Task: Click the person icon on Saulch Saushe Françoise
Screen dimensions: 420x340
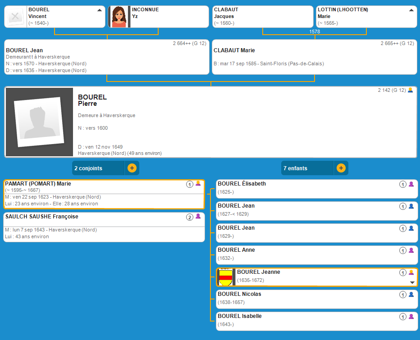Action: point(198,217)
